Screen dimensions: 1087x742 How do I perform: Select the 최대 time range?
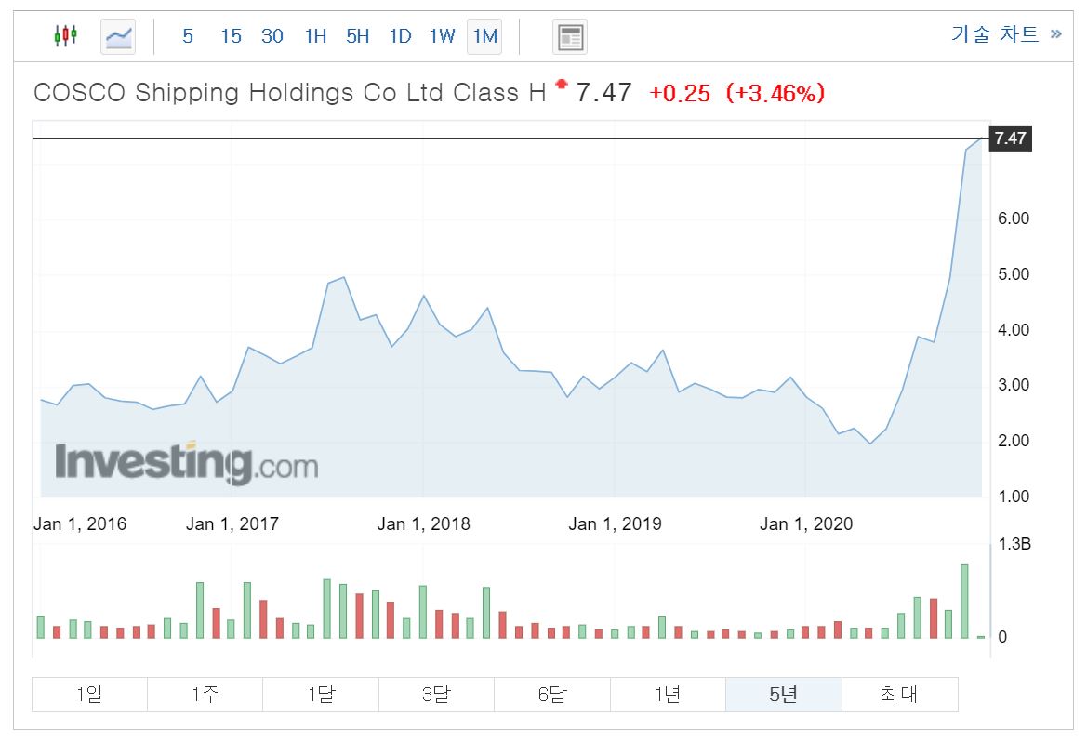900,695
